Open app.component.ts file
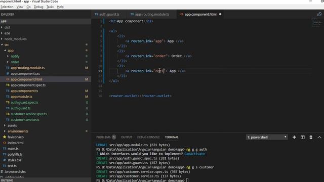The image size is (324, 182). (24, 91)
